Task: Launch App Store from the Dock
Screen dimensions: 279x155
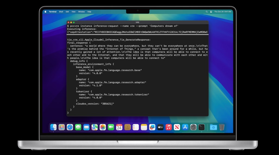Action: (x=185, y=127)
